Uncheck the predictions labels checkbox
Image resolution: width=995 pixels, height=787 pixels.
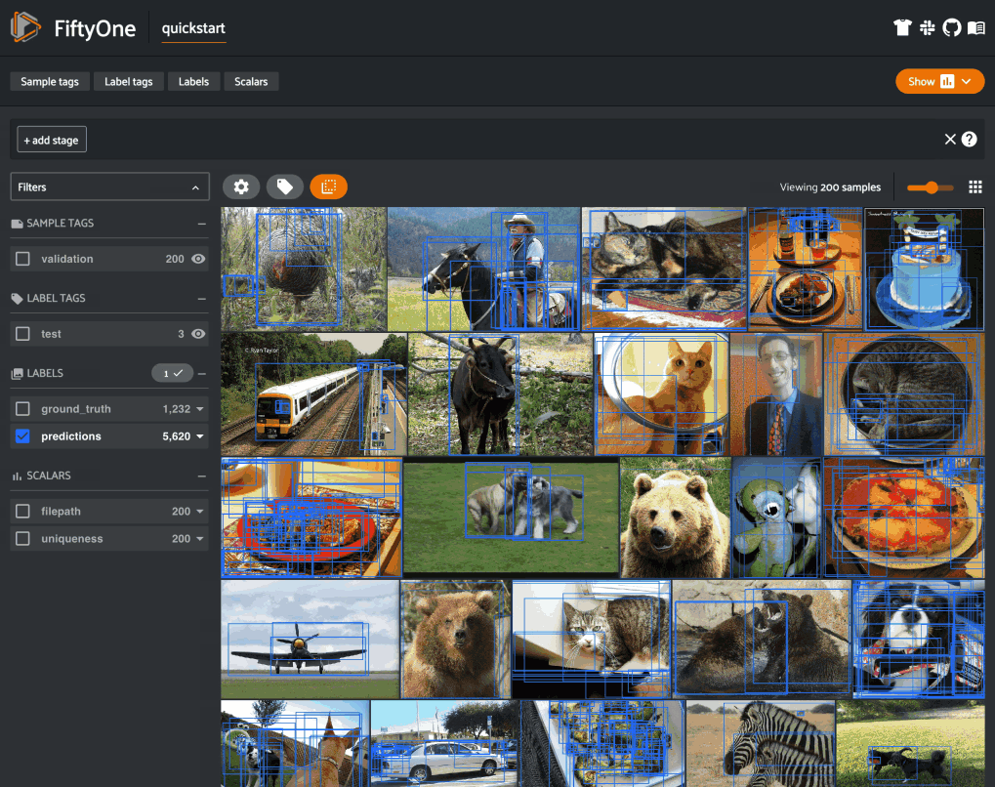(x=22, y=436)
